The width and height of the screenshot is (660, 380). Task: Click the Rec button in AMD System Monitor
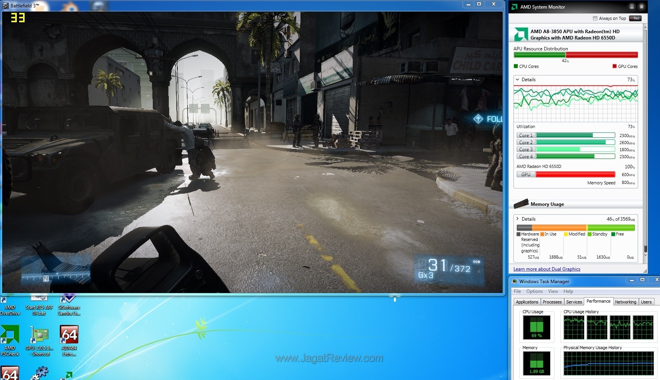(x=635, y=18)
